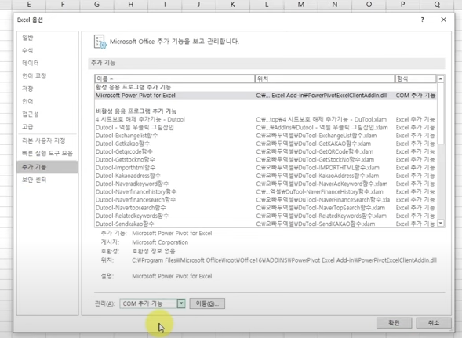Close the Excel 옵션 dialog

[443, 20]
